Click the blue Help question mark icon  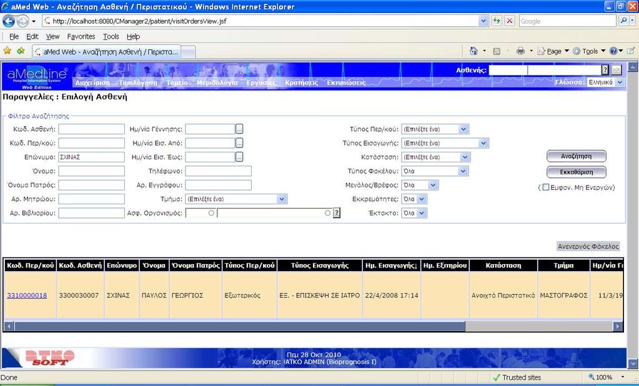click(x=613, y=51)
